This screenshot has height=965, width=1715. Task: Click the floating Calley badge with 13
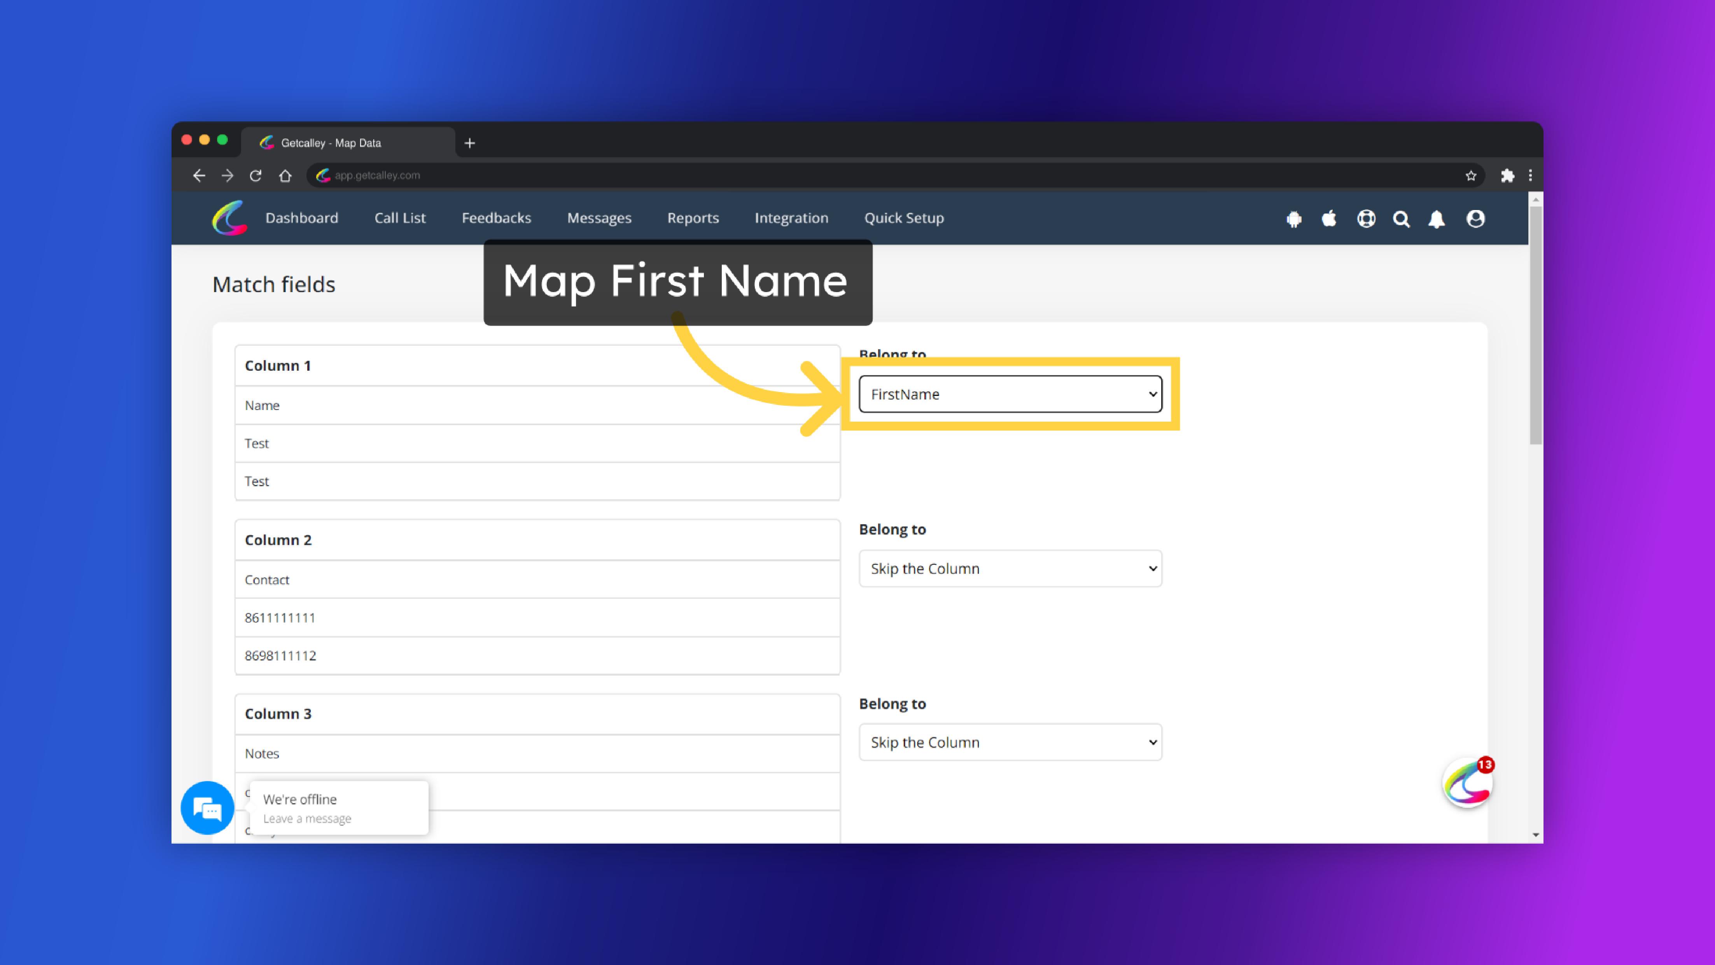click(x=1468, y=783)
